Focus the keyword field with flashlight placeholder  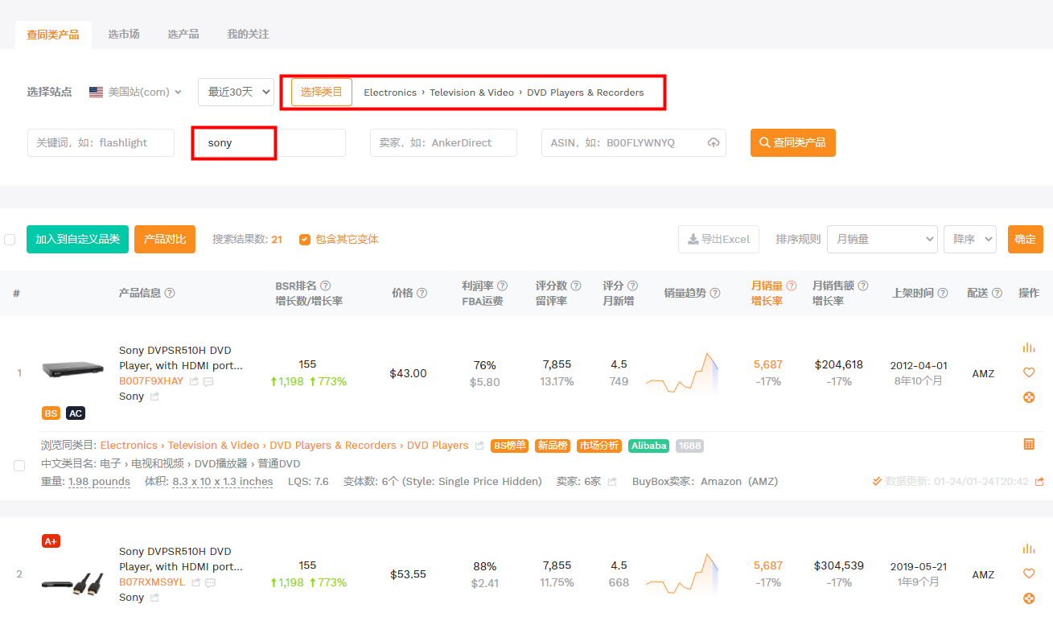tap(101, 142)
